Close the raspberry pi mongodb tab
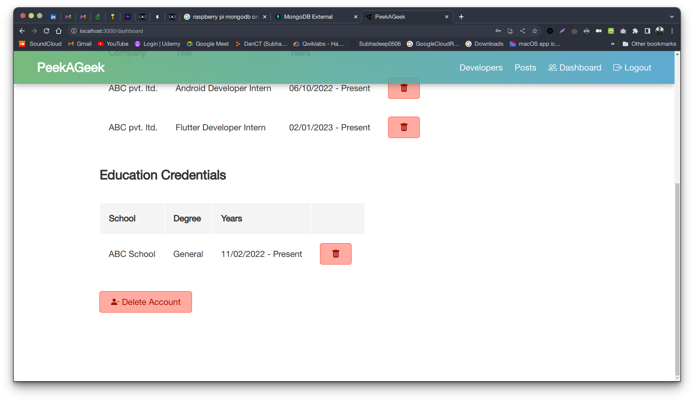The height and width of the screenshot is (401, 694). (x=265, y=17)
